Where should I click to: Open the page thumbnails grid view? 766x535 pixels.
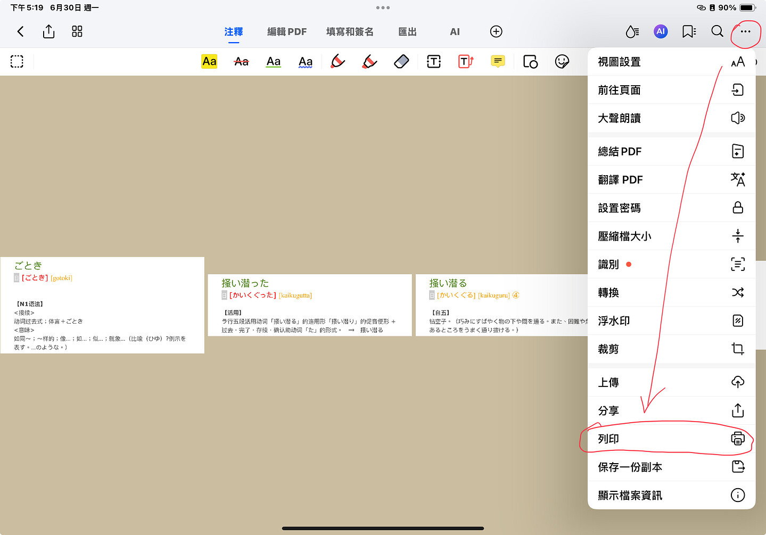point(77,31)
